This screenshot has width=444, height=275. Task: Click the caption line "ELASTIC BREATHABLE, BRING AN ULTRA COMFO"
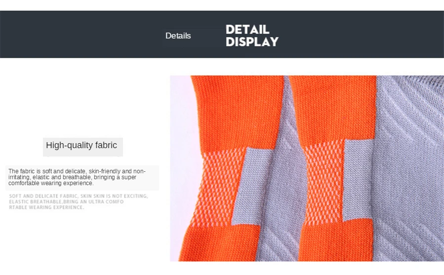pyautogui.click(x=66, y=201)
